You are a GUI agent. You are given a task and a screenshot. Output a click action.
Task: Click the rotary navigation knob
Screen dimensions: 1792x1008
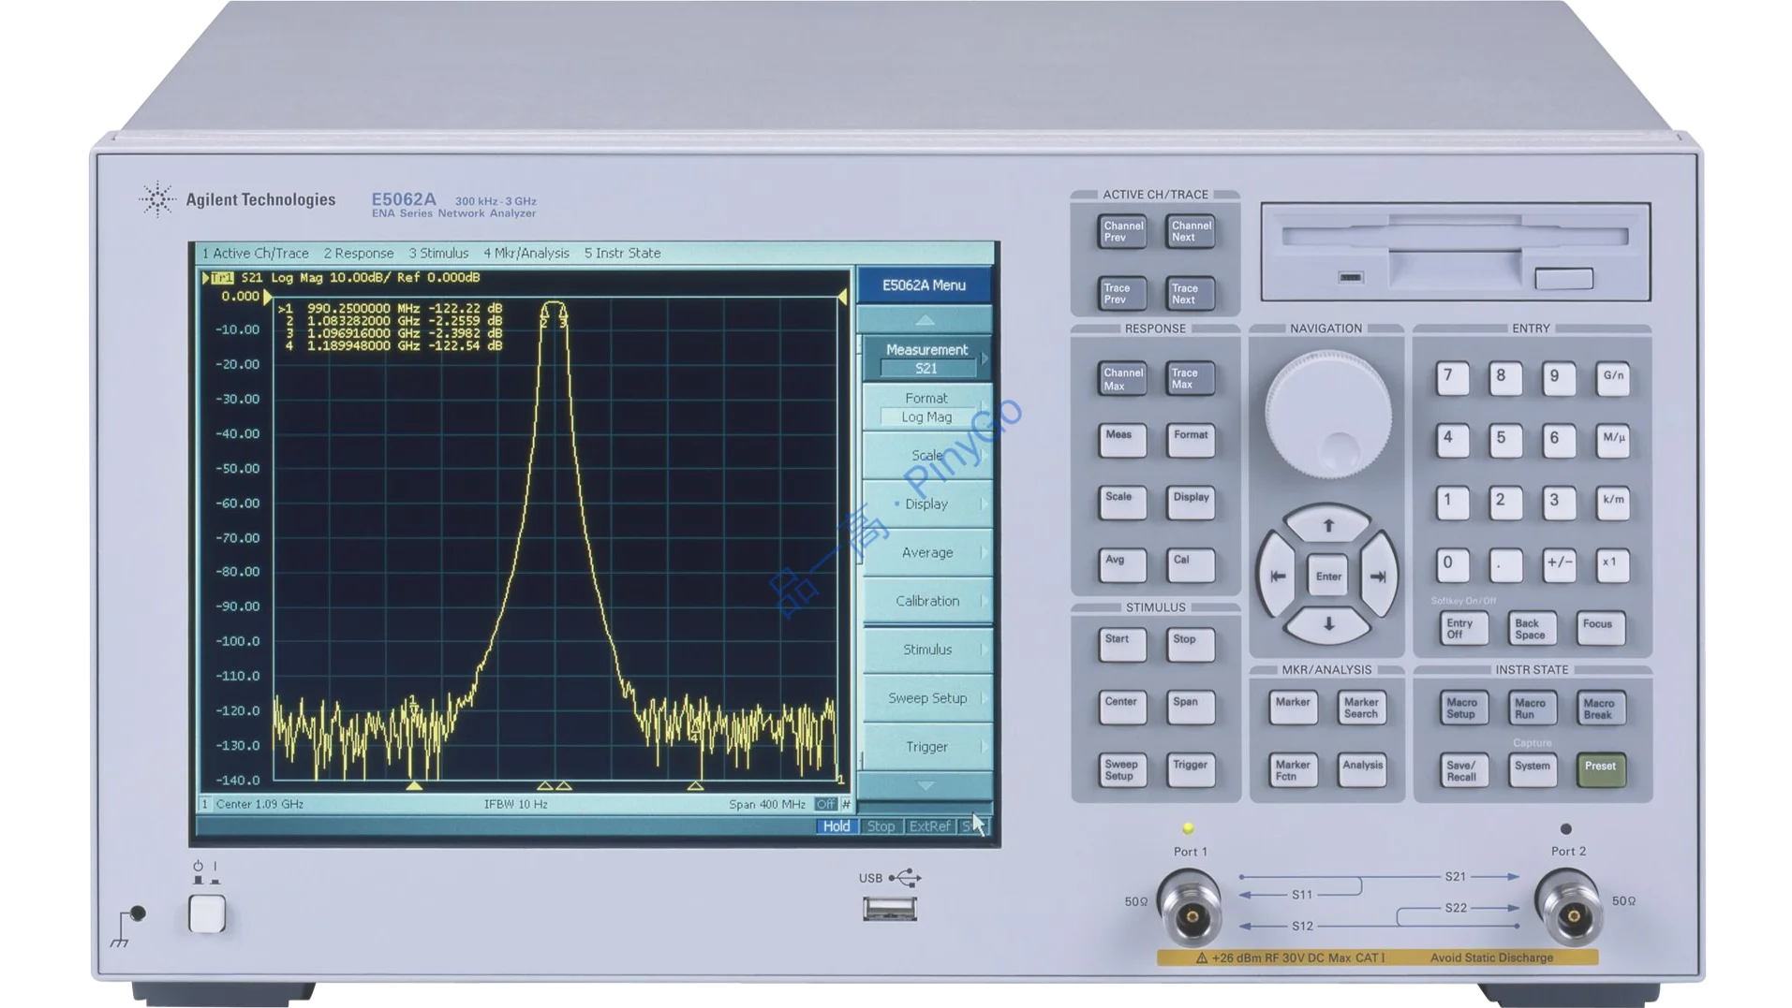1327,415
